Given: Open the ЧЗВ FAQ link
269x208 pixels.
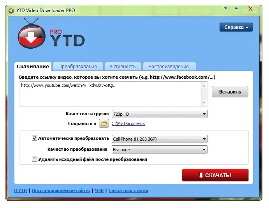Looking at the screenshot, I should pos(99,191).
